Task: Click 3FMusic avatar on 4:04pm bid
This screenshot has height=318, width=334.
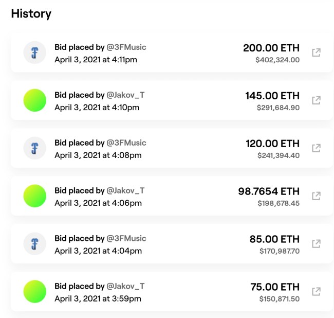Action: tap(35, 243)
